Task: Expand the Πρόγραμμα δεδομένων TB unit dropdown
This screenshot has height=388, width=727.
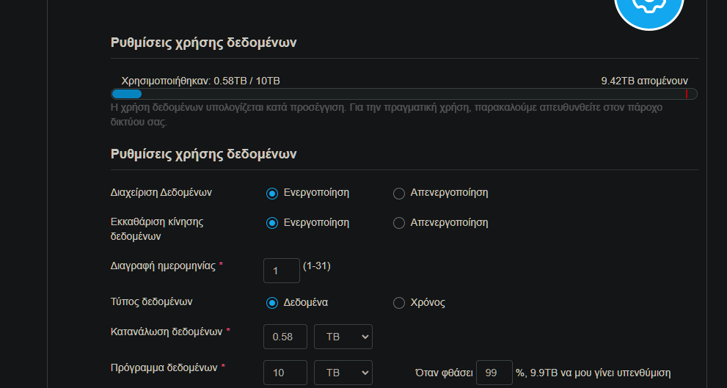Action: click(343, 373)
